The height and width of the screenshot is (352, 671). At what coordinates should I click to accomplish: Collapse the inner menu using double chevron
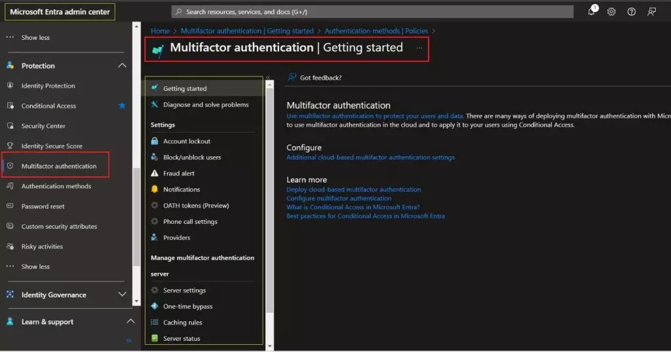[268, 77]
